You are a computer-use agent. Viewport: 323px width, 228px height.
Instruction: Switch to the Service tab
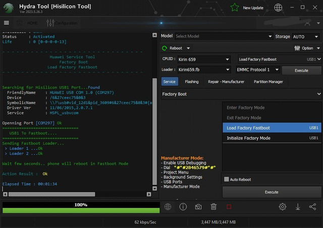[x=170, y=82]
